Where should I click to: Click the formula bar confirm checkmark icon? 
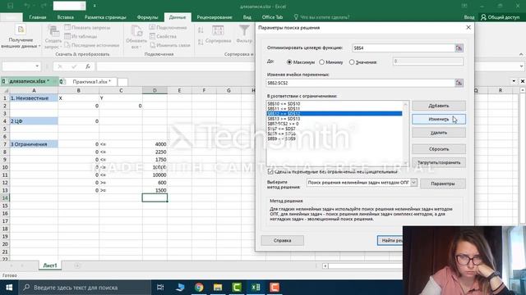[74, 66]
